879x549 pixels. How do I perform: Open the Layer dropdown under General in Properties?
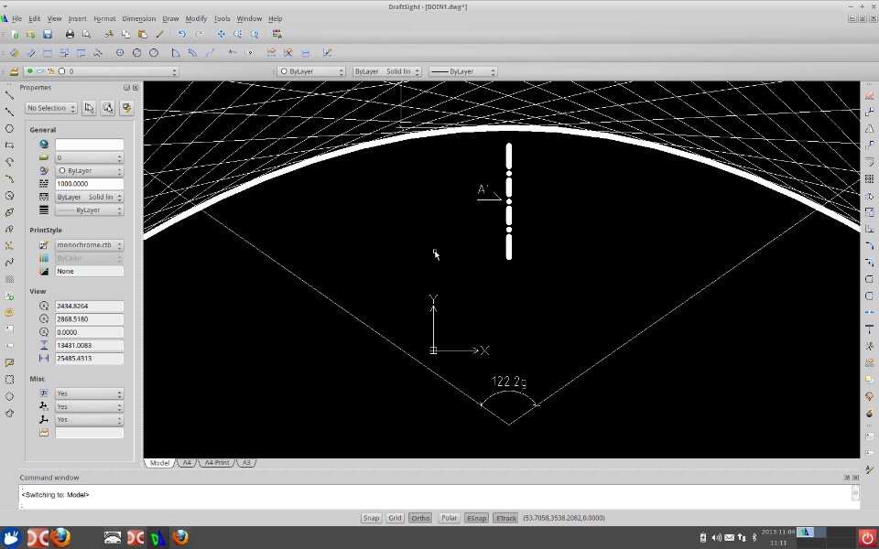[x=89, y=157]
